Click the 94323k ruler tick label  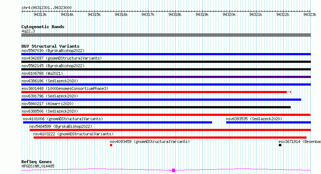(310, 14)
